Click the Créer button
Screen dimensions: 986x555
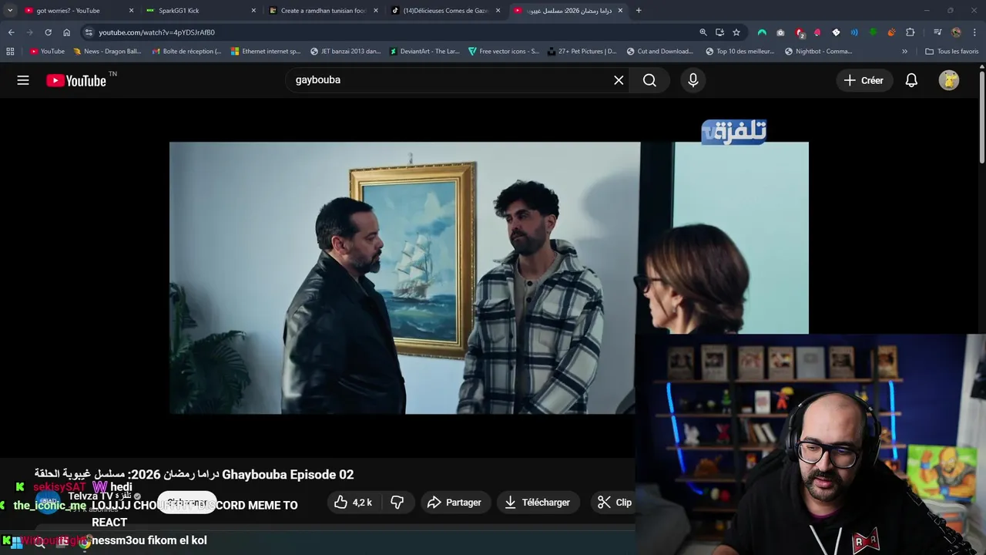click(x=864, y=80)
